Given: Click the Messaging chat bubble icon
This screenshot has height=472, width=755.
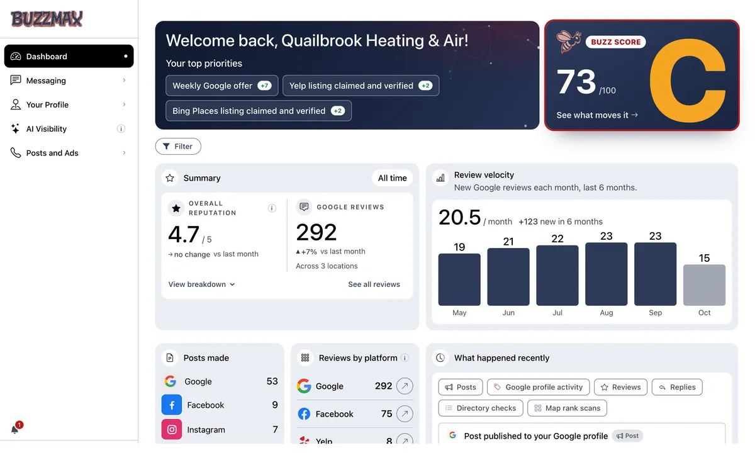Looking at the screenshot, I should (x=16, y=81).
